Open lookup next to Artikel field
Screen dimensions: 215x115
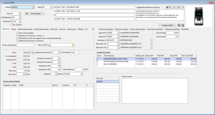pos(33,7)
